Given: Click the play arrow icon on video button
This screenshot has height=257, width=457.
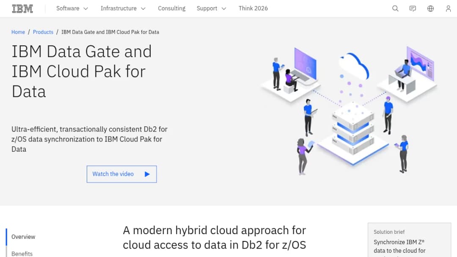Looking at the screenshot, I should pos(147,174).
